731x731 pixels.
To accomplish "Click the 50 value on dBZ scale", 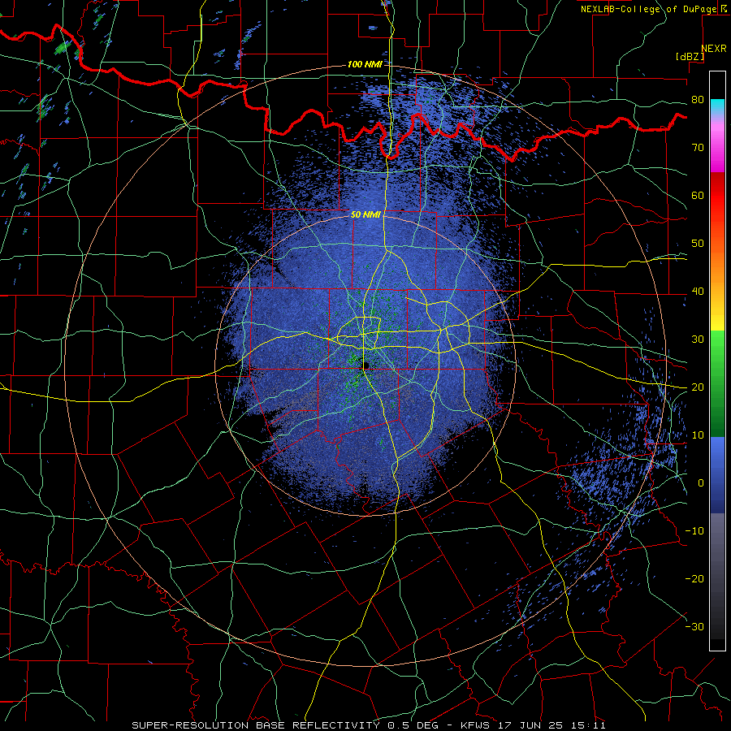I will point(698,244).
